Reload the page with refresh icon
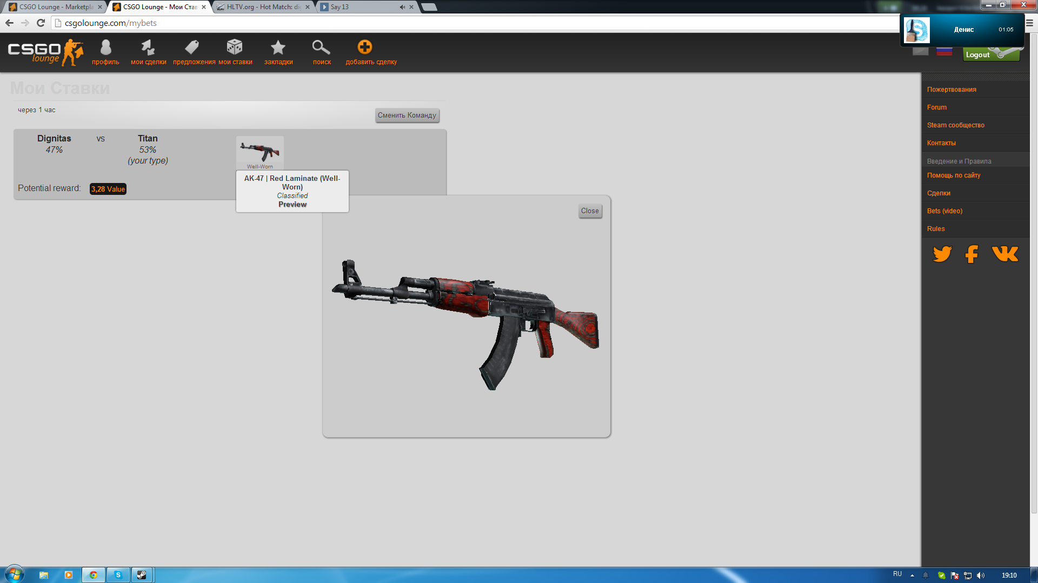Image resolution: width=1038 pixels, height=583 pixels. point(41,23)
